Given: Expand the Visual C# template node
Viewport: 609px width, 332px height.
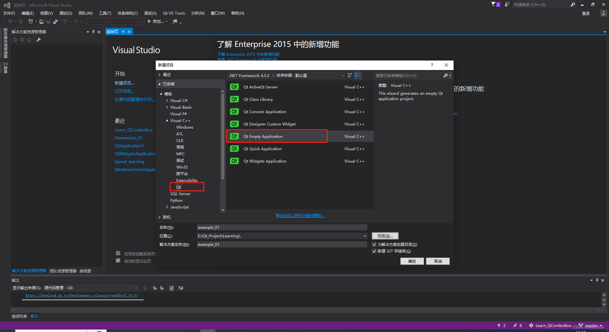Looking at the screenshot, I should [167, 100].
